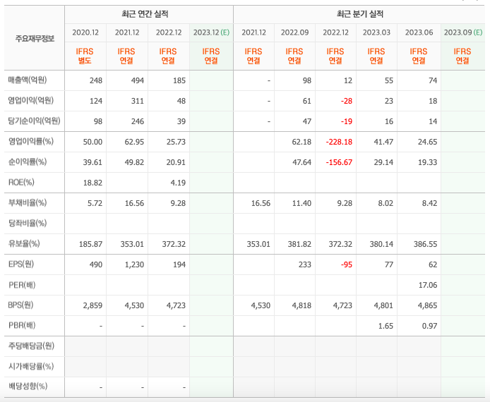Click the 최근 분기 실적 header
Image resolution: width=490 pixels, height=402 pixels.
tap(359, 14)
